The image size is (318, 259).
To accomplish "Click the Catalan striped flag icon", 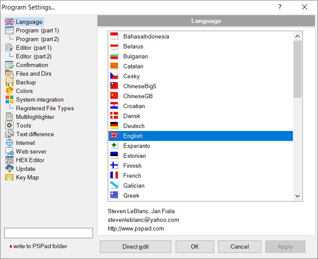I will [x=114, y=66].
